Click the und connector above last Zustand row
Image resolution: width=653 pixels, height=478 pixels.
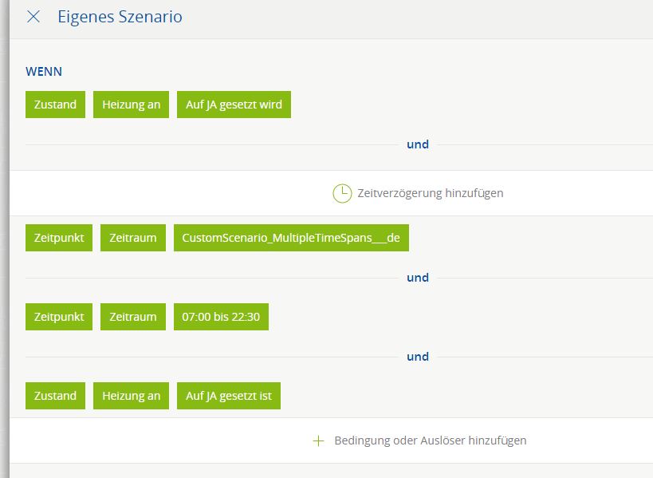418,357
